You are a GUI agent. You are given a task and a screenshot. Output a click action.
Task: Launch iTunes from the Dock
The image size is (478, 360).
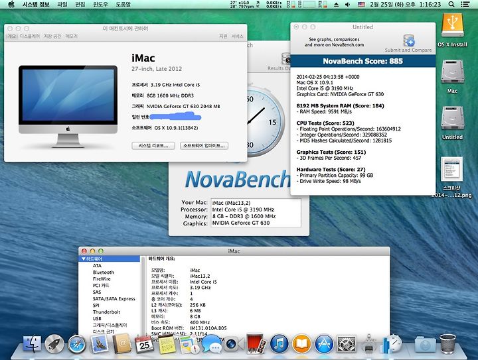click(279, 344)
